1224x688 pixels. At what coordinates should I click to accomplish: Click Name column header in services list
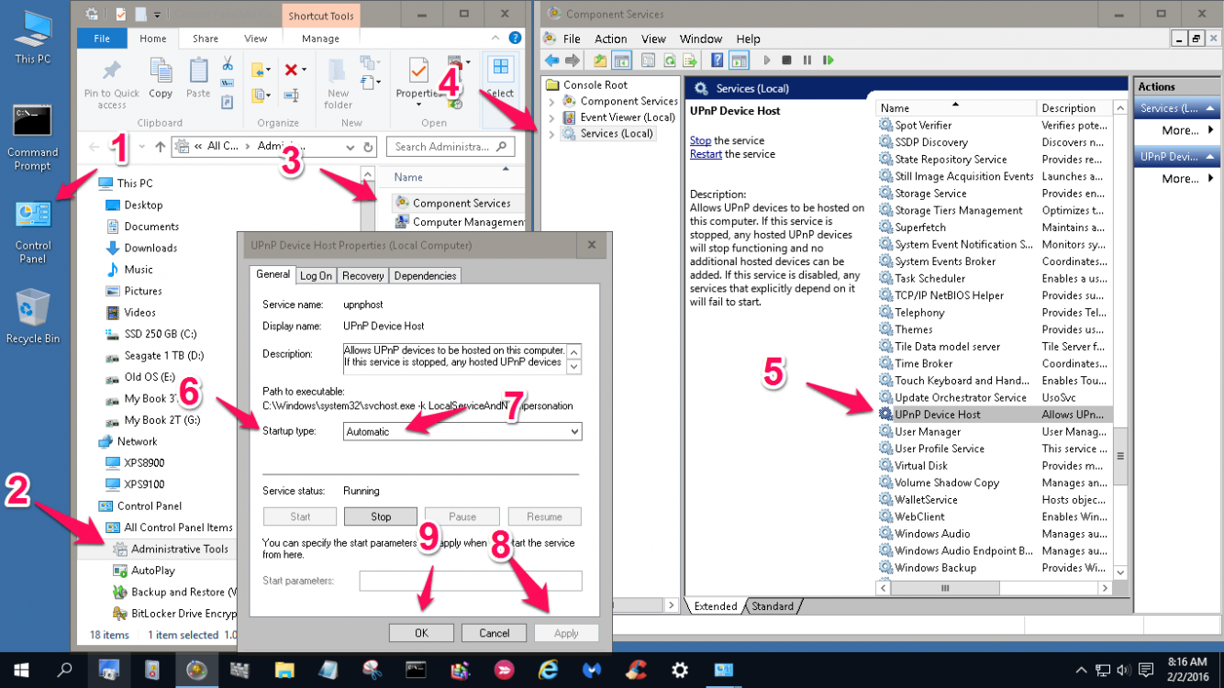click(x=956, y=107)
